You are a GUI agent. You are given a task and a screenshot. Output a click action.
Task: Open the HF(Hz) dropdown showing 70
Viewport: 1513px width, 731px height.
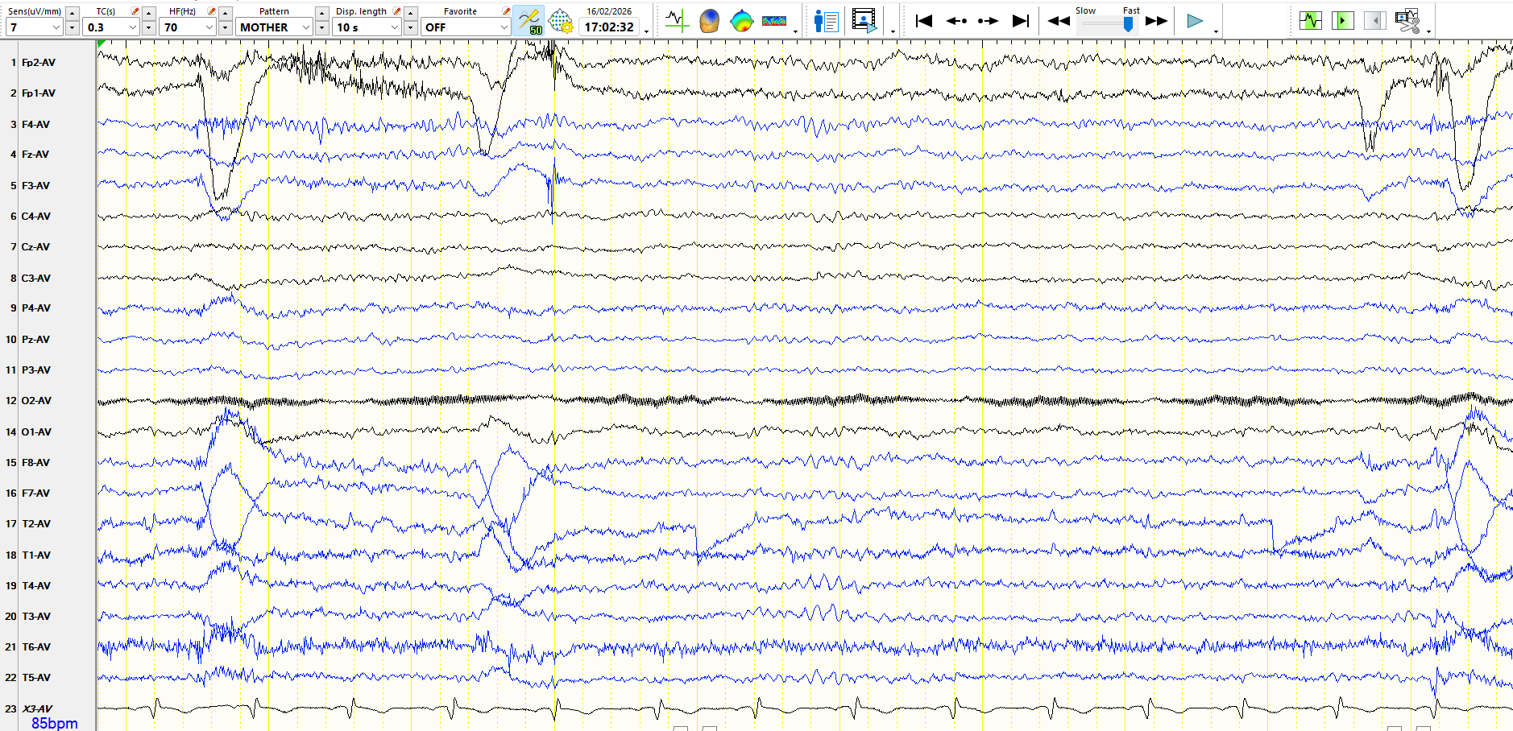pyautogui.click(x=188, y=27)
